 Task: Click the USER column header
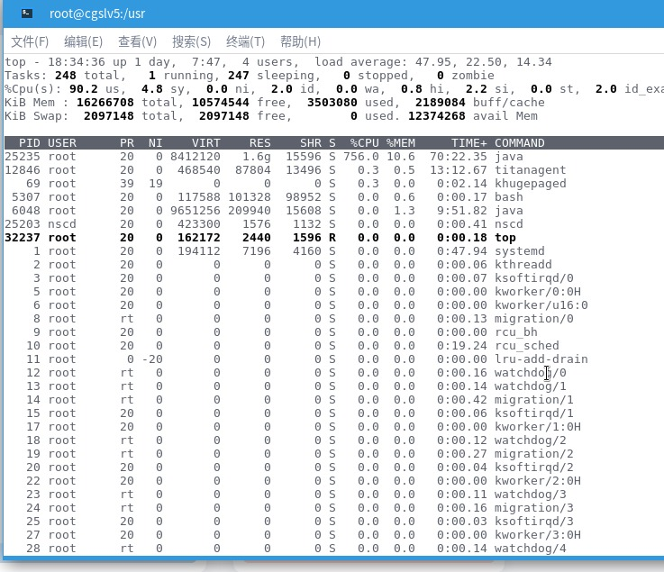coord(62,143)
